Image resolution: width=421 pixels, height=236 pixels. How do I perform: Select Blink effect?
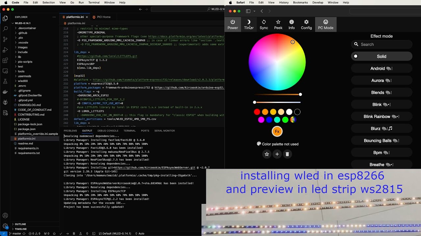382,105
